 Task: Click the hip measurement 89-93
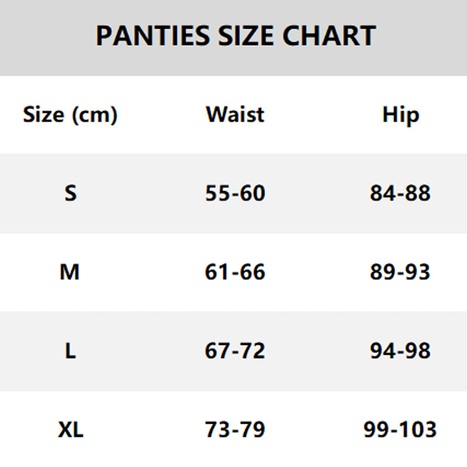tap(400, 272)
